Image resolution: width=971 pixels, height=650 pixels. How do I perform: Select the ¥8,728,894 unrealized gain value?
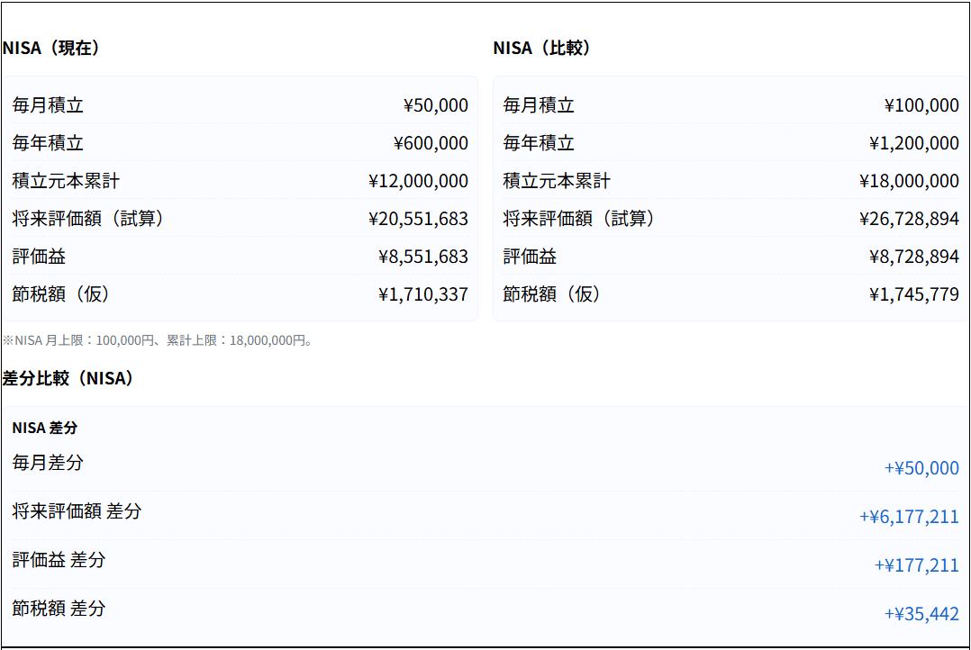[x=913, y=257]
